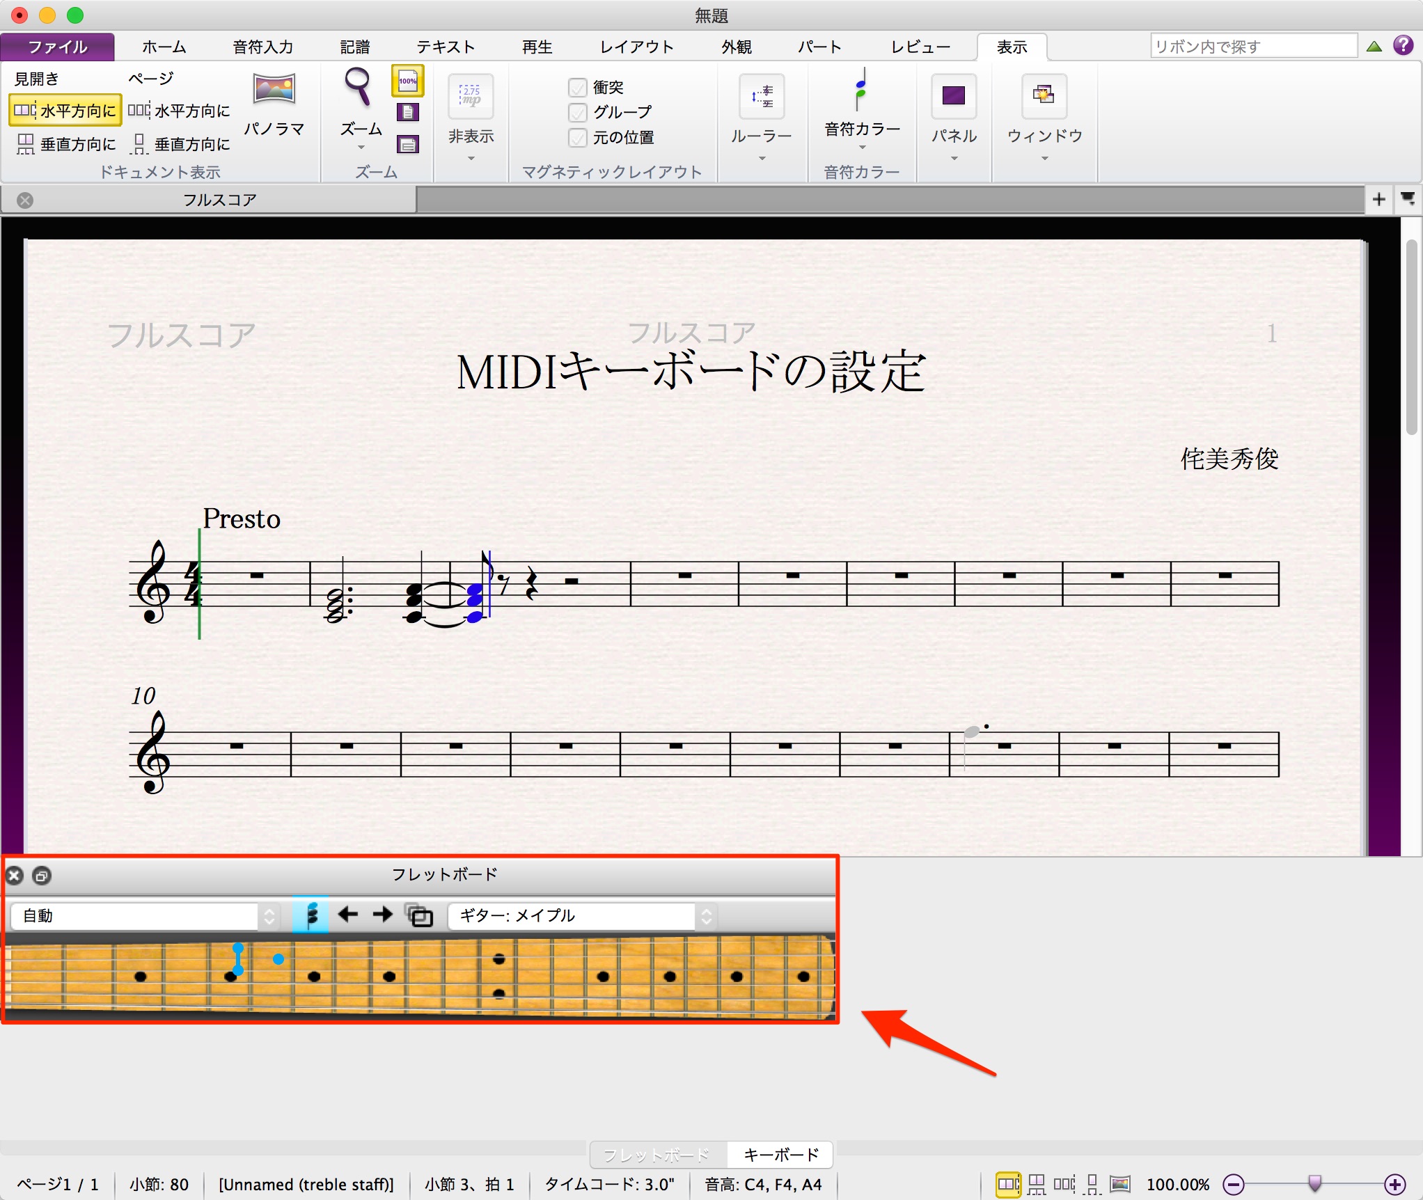Expand the ウィンドウ dropdown arrow

click(x=1044, y=158)
